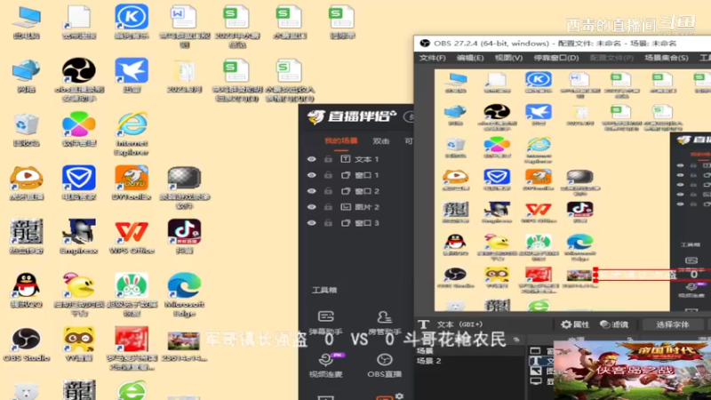Viewport: 711px width, 400px height.
Task: Open the YY raccoon icon
Action: (x=79, y=344)
